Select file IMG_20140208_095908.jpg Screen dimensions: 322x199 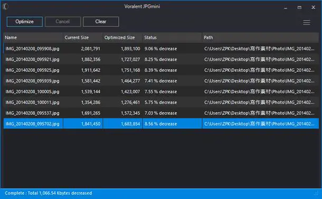[161, 49]
